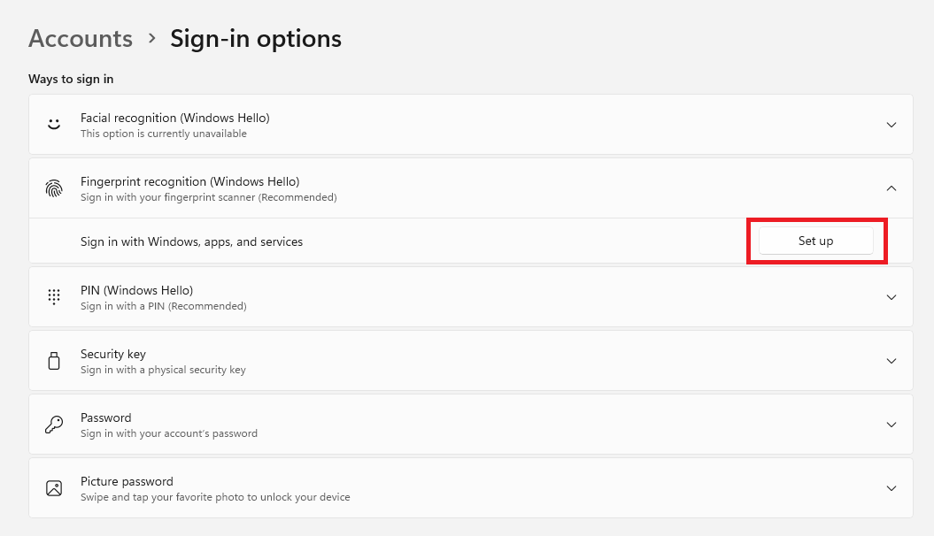The image size is (934, 536).
Task: Click Sign in with Windows, apps, and services
Action: (x=193, y=241)
